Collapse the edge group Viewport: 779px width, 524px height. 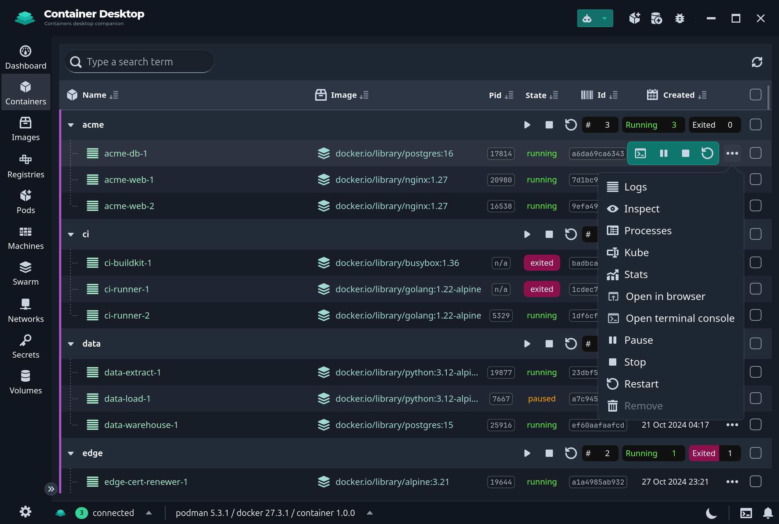click(x=71, y=454)
